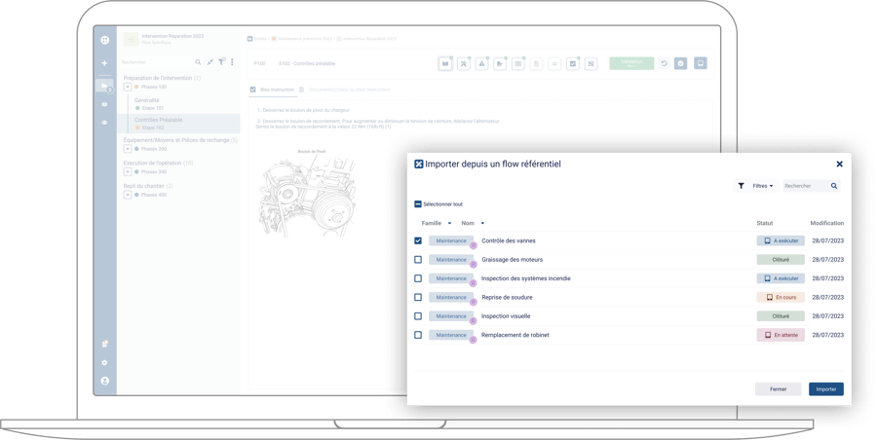The image size is (877, 440).
Task: Close the import dialog with the X
Action: tap(840, 164)
